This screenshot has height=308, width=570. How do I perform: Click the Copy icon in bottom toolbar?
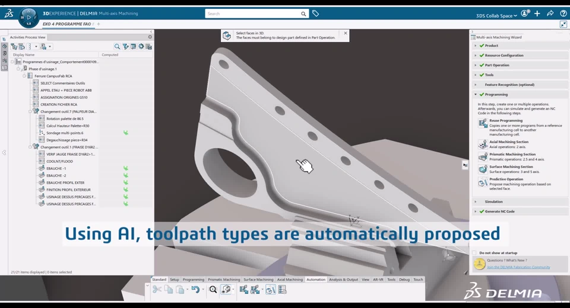(x=169, y=289)
